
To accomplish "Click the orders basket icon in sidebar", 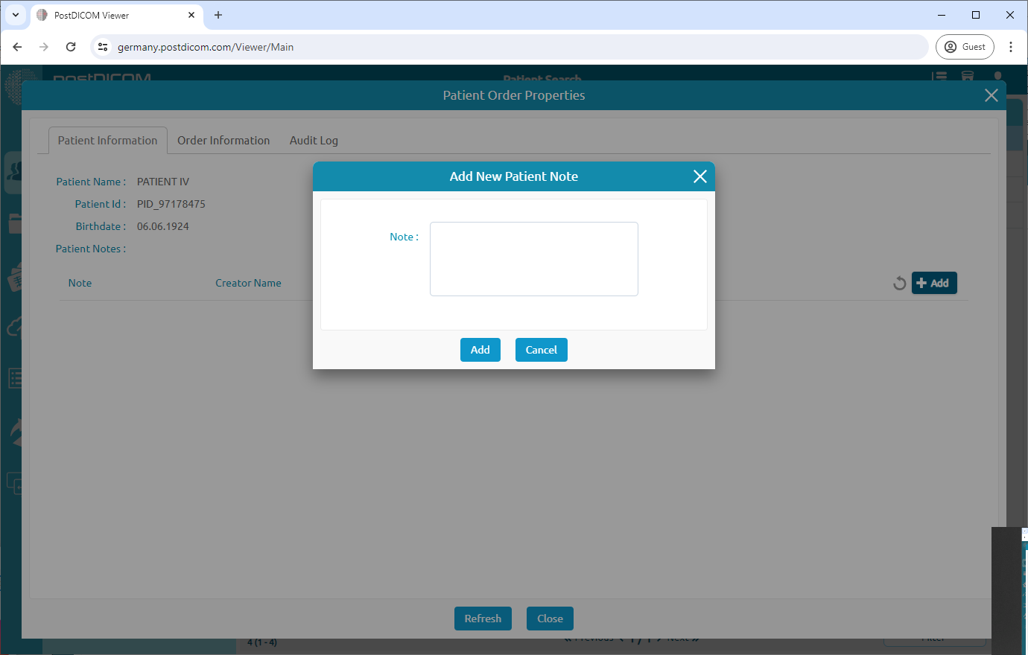I will (x=15, y=278).
